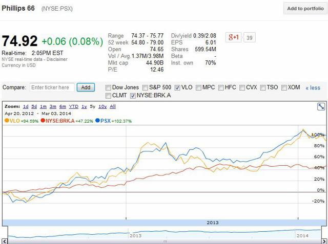Image resolution: width=328 pixels, height=244 pixels.
Task: Click the 2013 timeline bar
Action: pos(164,223)
